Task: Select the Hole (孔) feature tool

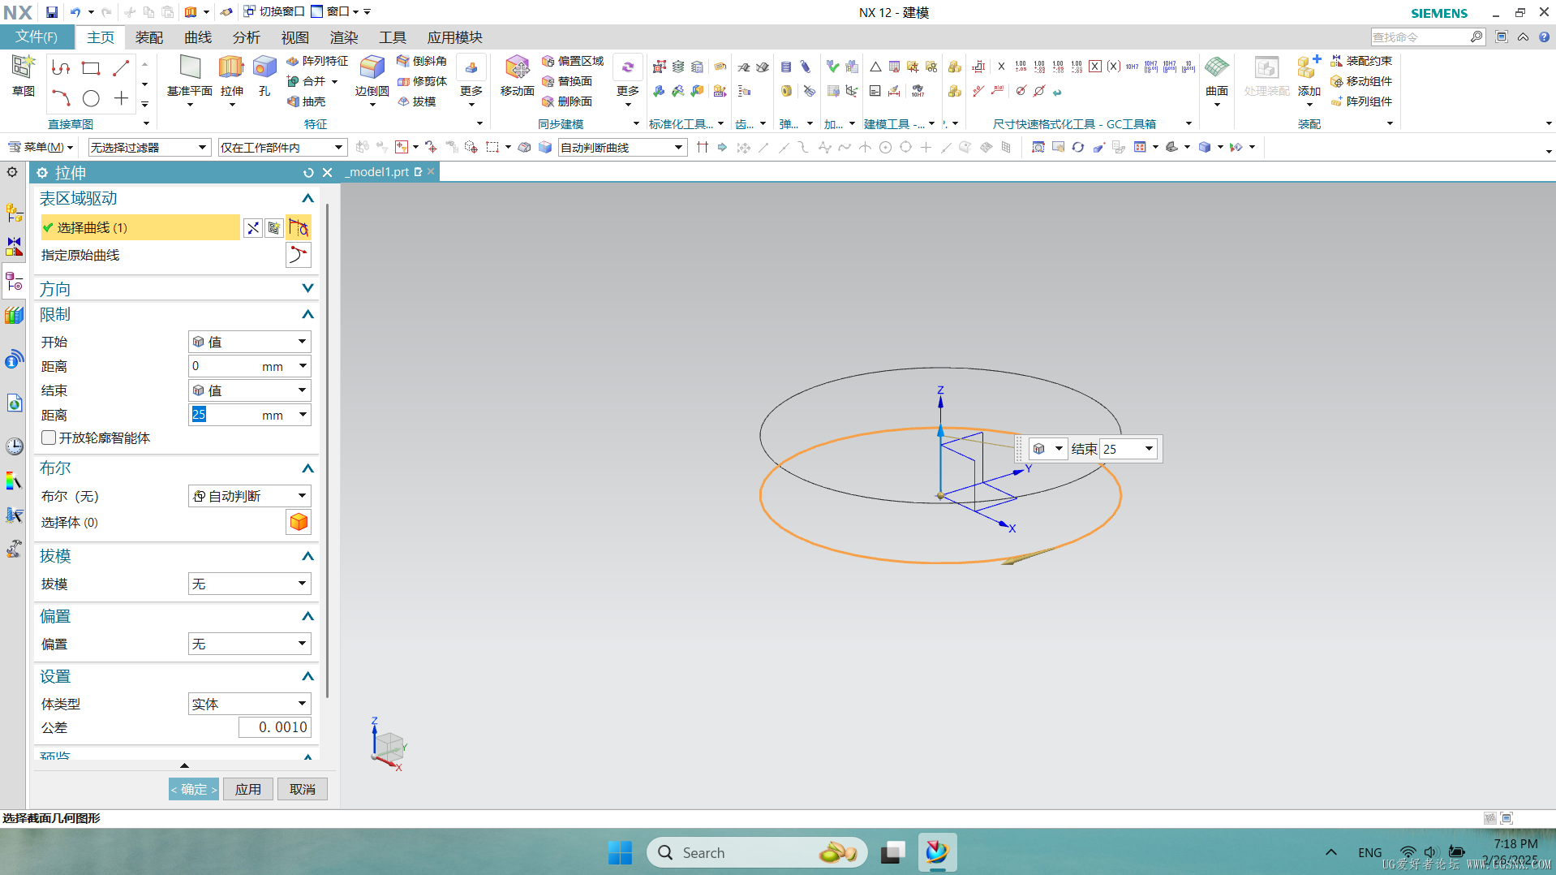Action: (264, 75)
